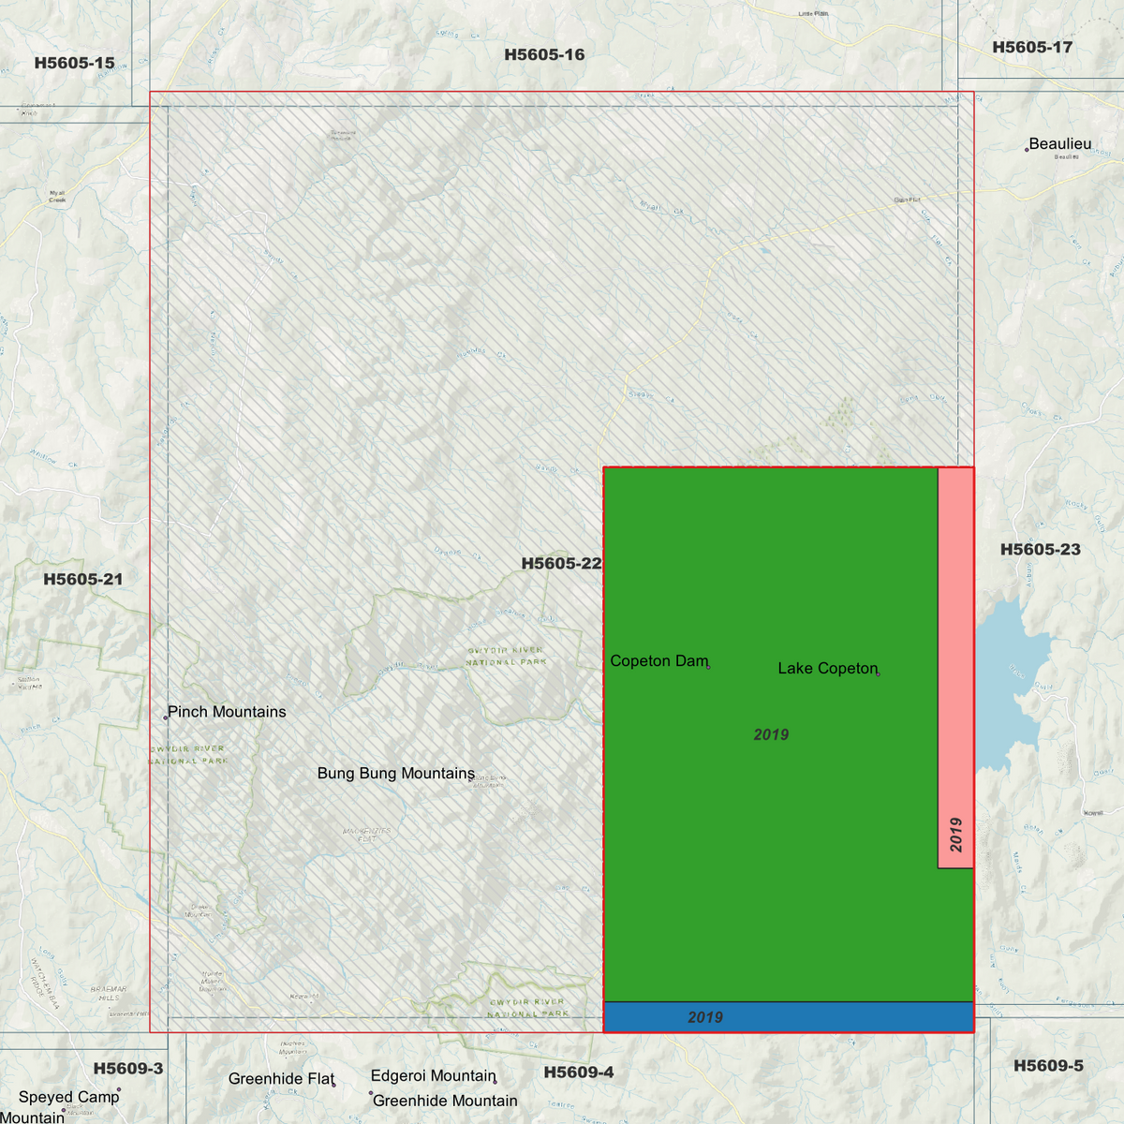This screenshot has width=1124, height=1124.
Task: Click the rotated 2019 label in pink strip
Action: [956, 835]
